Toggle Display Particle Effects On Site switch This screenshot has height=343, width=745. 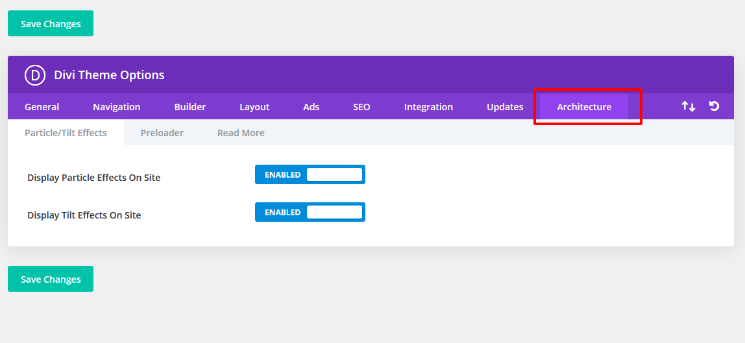coord(310,174)
